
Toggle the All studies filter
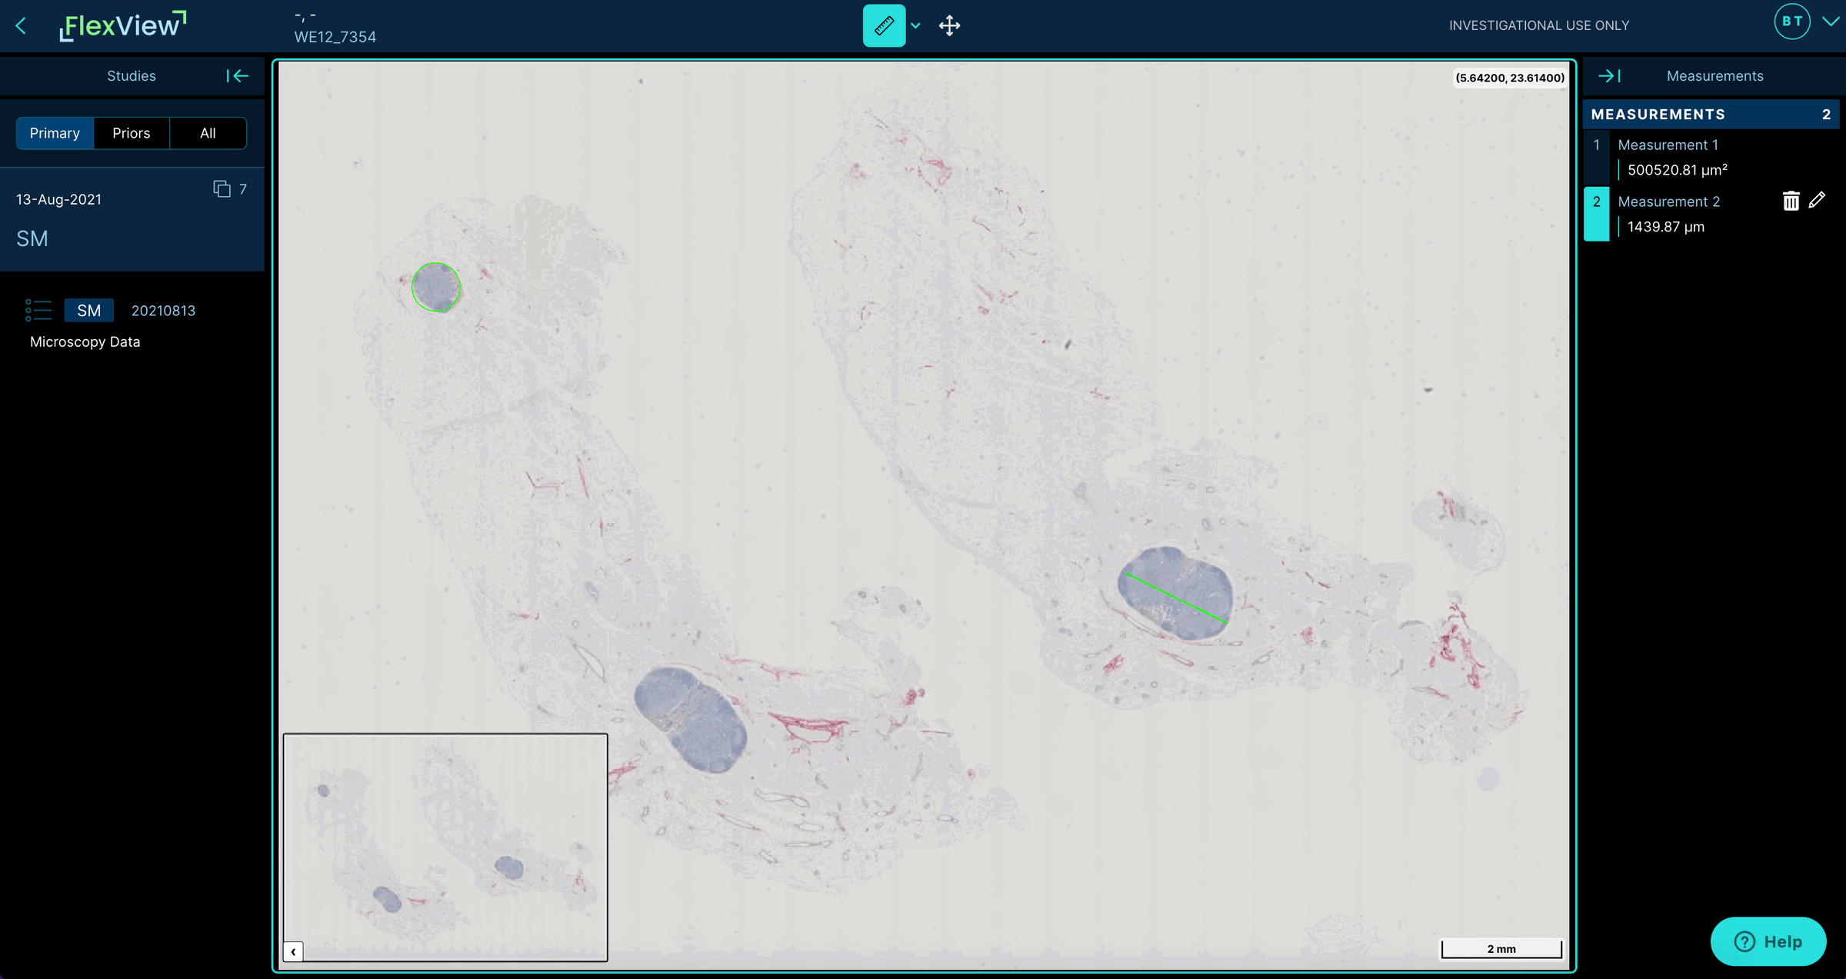tap(207, 132)
